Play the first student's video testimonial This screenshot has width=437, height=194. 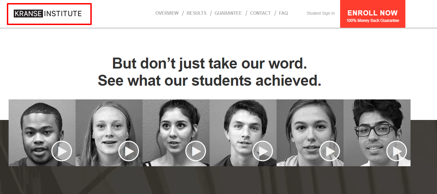tap(61, 151)
